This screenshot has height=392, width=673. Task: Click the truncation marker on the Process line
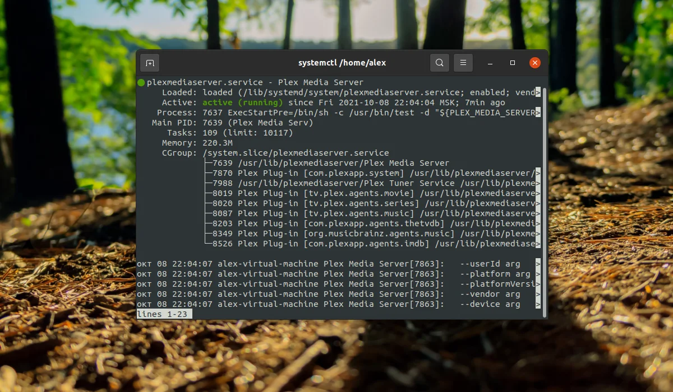(x=538, y=113)
